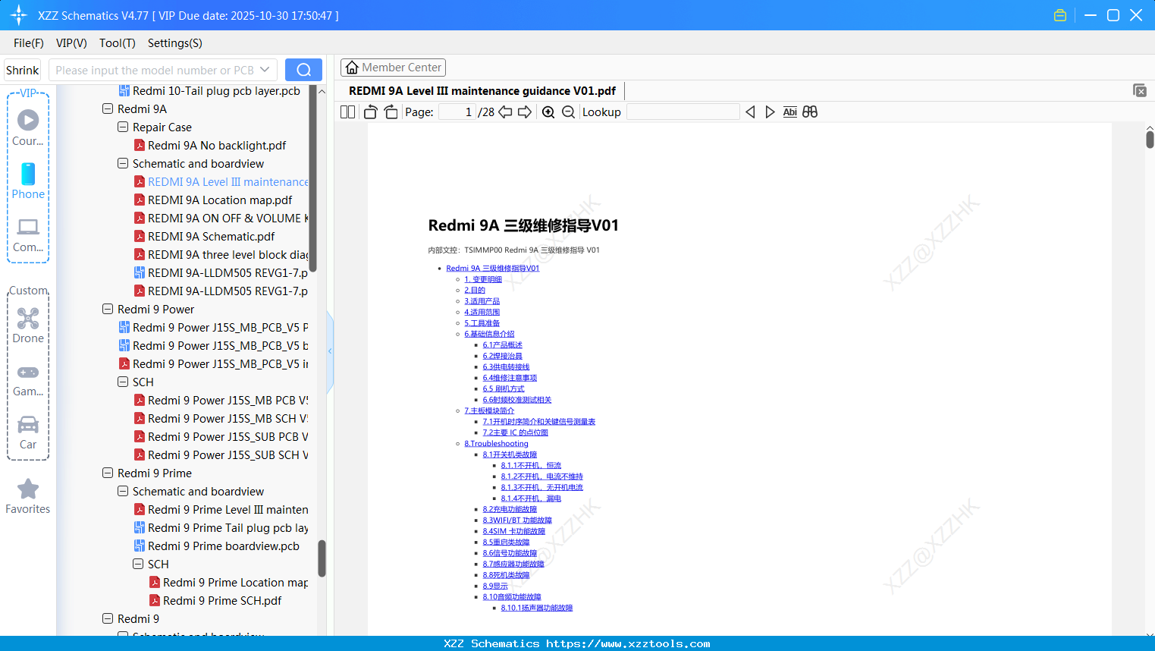Follow the 8.1.1不开机、恒流 link
The height and width of the screenshot is (651, 1155).
point(531,466)
